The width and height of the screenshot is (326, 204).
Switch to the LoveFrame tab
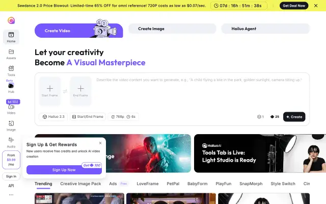tap(147, 184)
